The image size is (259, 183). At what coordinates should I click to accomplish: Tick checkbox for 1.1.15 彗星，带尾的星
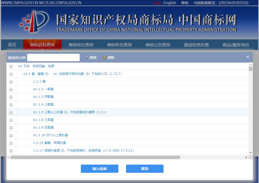click(x=11, y=143)
